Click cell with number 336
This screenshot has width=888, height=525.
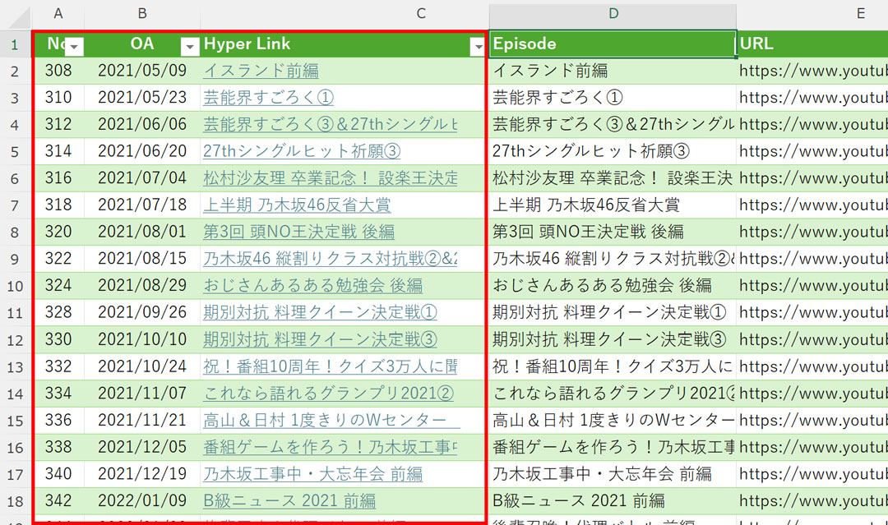click(x=58, y=421)
